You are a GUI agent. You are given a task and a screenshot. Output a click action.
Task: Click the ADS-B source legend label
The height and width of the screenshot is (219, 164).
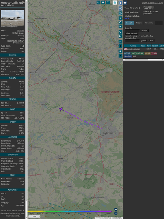pyautogui.click(x=127, y=53)
